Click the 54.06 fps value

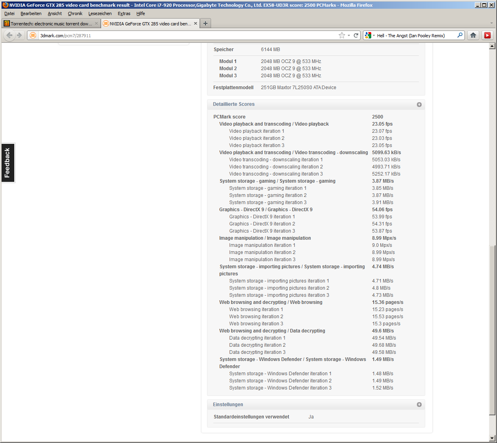point(382,210)
